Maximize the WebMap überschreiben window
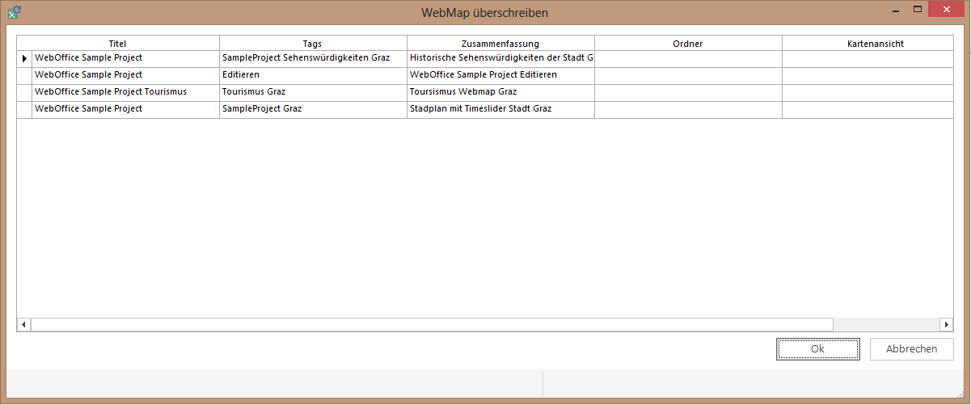This screenshot has height=405, width=971. click(918, 10)
